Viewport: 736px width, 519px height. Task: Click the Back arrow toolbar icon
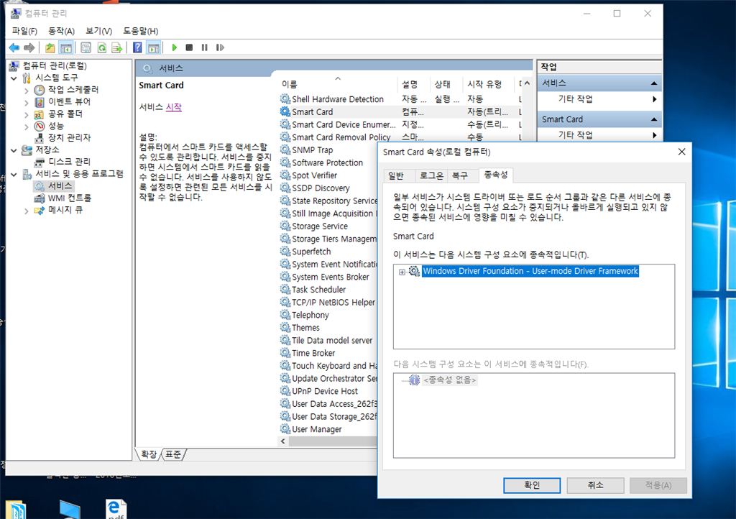tap(14, 47)
